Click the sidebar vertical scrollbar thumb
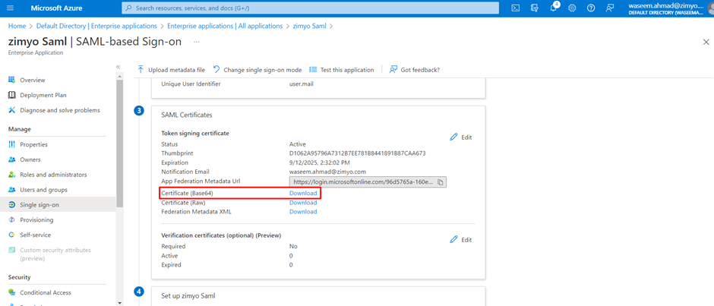This screenshot has height=306, width=714. 119,144
